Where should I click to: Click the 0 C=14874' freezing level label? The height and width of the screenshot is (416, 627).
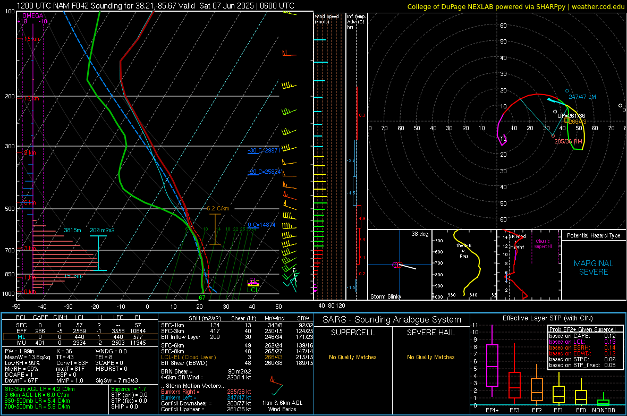pyautogui.click(x=262, y=225)
